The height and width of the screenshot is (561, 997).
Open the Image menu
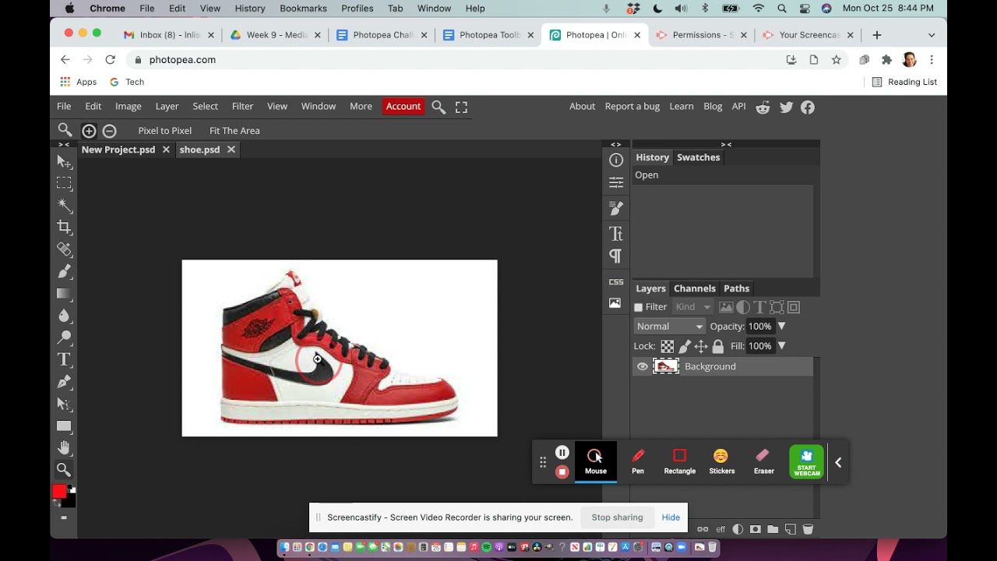coord(129,107)
